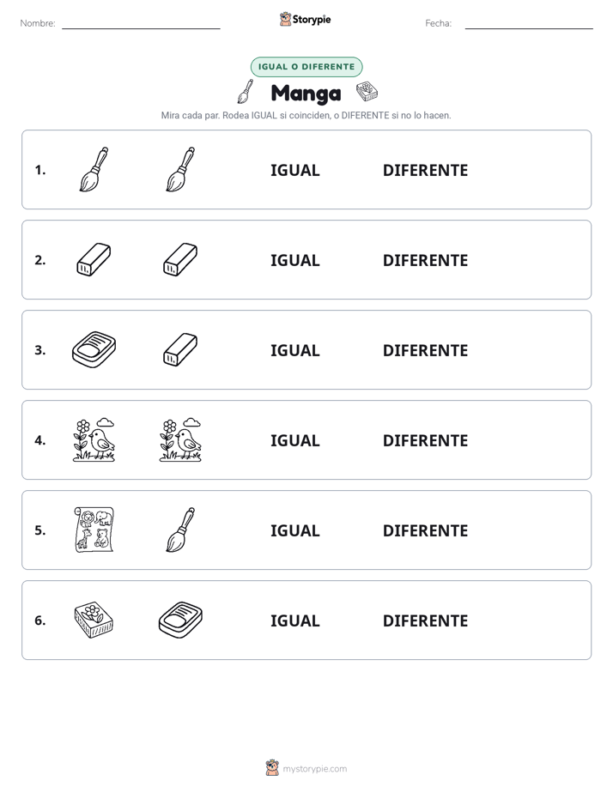The height and width of the screenshot is (793, 613).
Task: Click the first bird and flower picture in row 4
Action: coord(94,439)
